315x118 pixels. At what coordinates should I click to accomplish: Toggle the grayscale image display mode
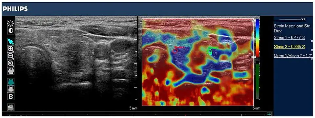point(10,89)
